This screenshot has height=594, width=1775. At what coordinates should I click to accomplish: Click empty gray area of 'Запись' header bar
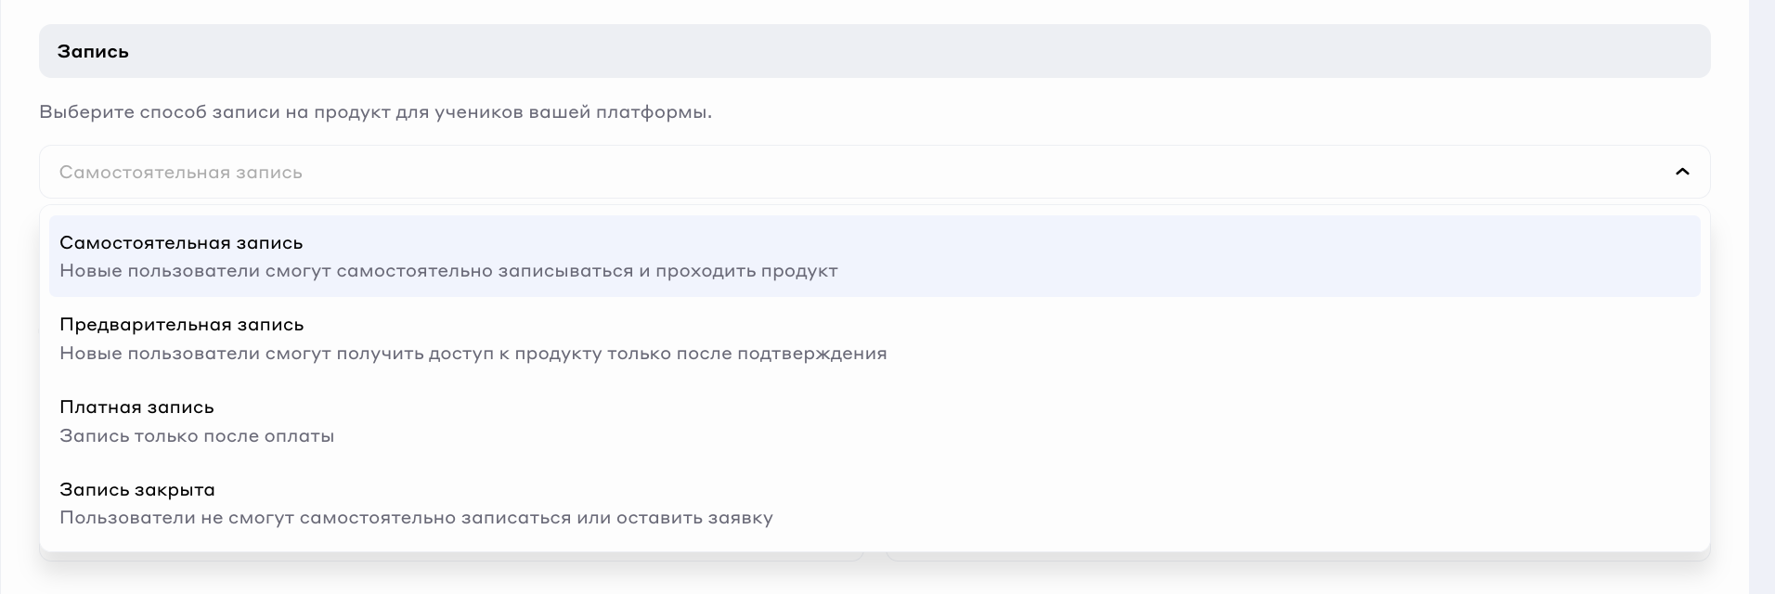coord(928,52)
